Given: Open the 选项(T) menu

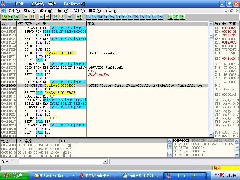Looking at the screenshot, I should (x=78, y=11).
